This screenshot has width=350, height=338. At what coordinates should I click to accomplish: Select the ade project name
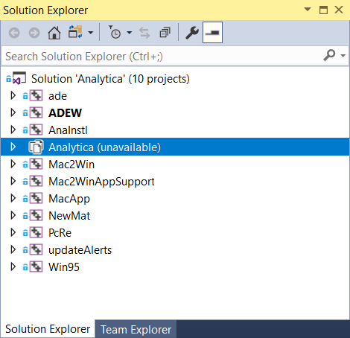click(57, 96)
